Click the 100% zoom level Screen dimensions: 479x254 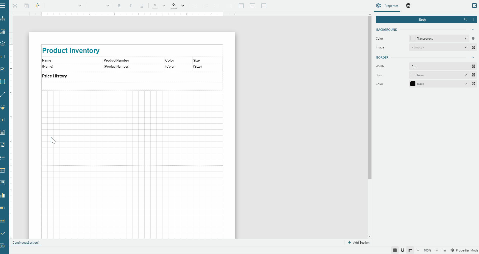click(x=427, y=250)
